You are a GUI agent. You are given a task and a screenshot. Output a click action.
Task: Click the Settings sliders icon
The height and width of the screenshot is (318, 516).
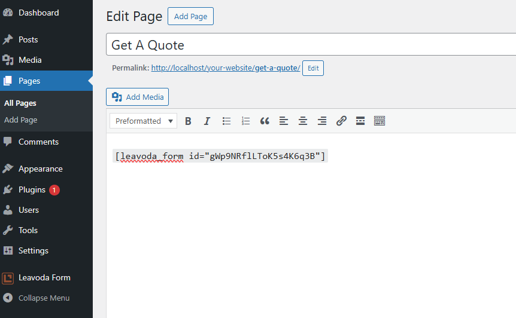(x=8, y=250)
